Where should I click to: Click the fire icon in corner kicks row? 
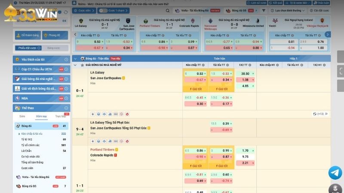tap(127, 141)
